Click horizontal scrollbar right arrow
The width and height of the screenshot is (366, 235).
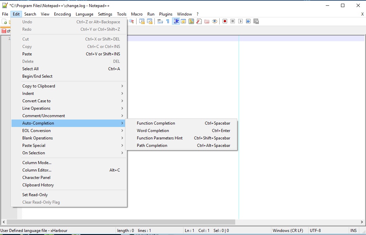pyautogui.click(x=362, y=222)
